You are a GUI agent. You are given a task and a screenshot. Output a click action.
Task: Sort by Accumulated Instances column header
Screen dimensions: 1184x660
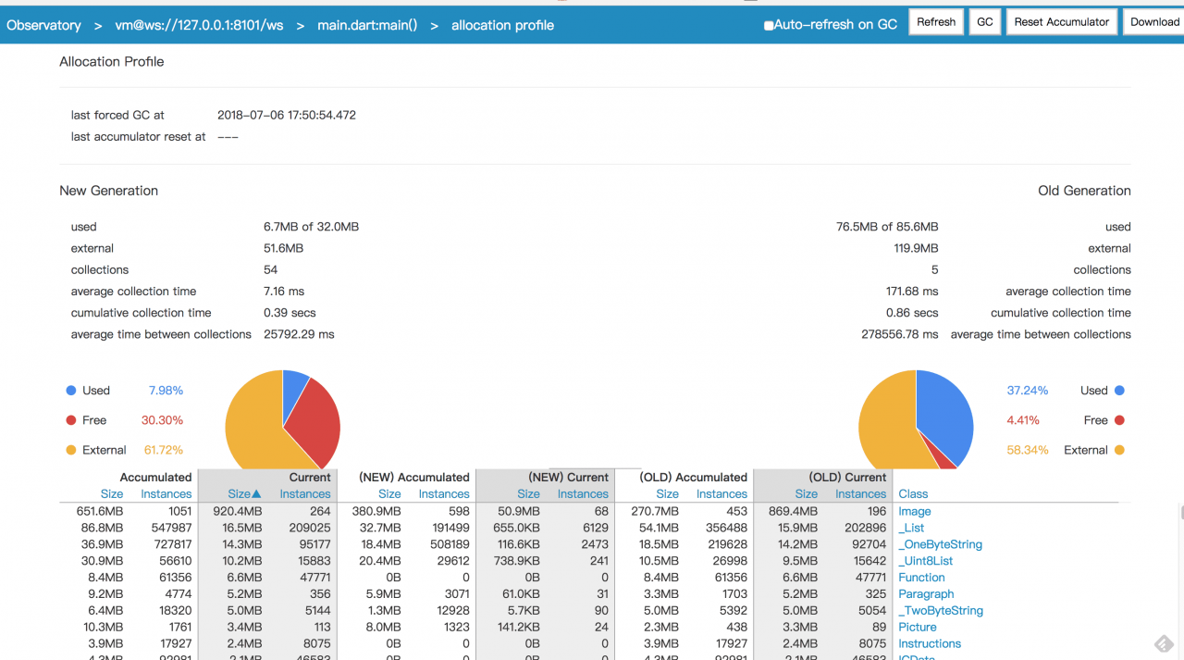[x=166, y=494]
